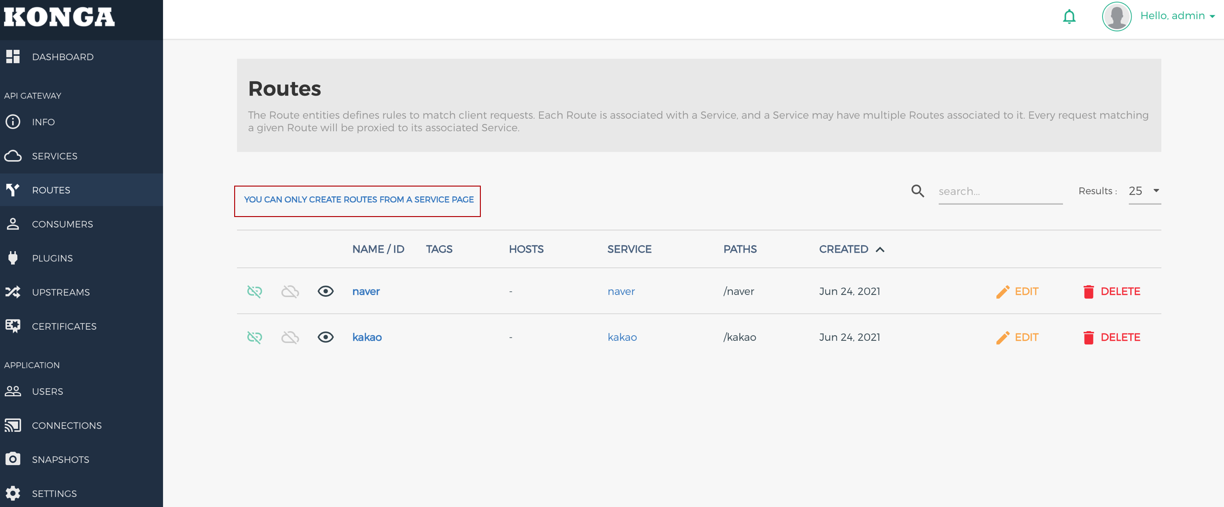Image resolution: width=1224 pixels, height=507 pixels.
Task: Click the Connections cast icon
Action: [13, 425]
